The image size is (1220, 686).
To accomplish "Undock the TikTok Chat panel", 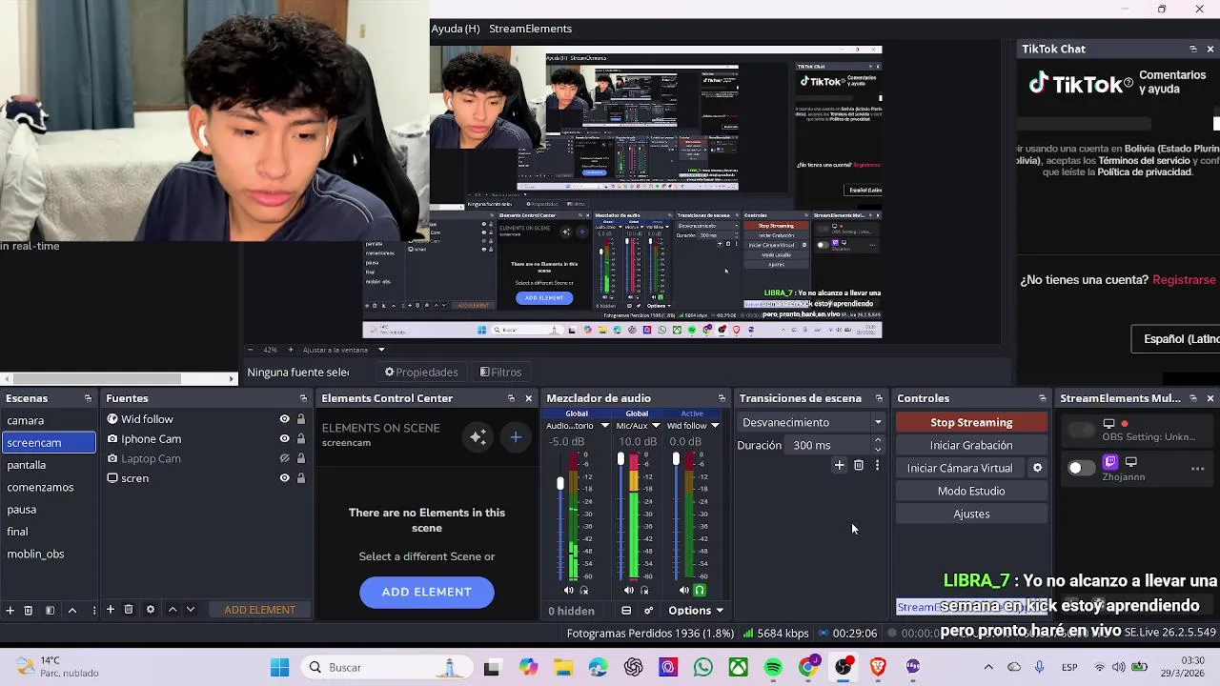I will [1193, 49].
